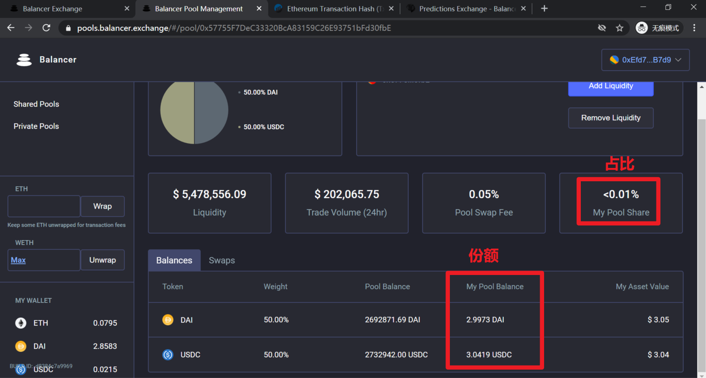This screenshot has width=706, height=378.
Task: Bookmark this page with the star icon
Action: 620,28
